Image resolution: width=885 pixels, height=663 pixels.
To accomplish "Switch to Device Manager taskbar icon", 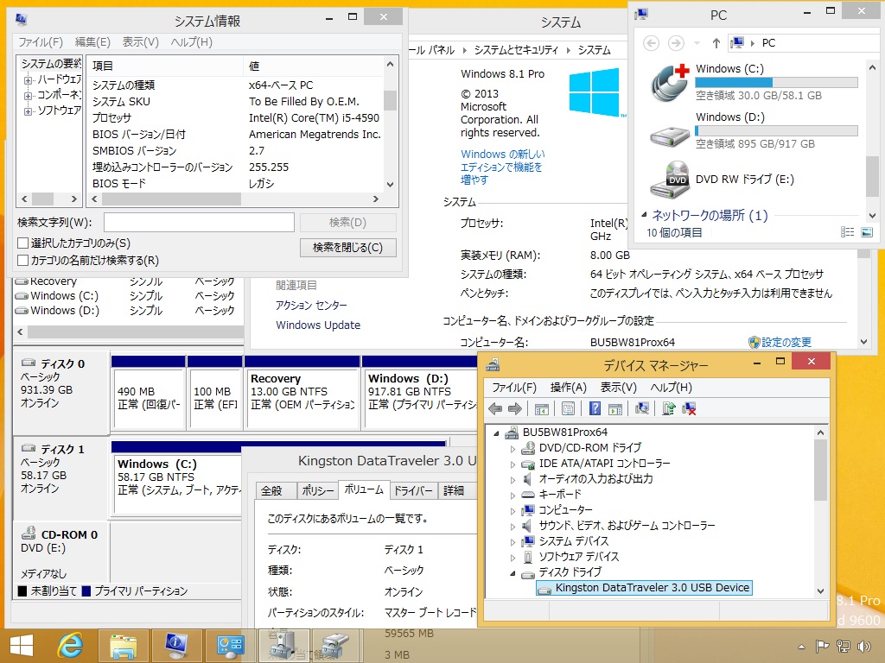I will [x=283, y=646].
